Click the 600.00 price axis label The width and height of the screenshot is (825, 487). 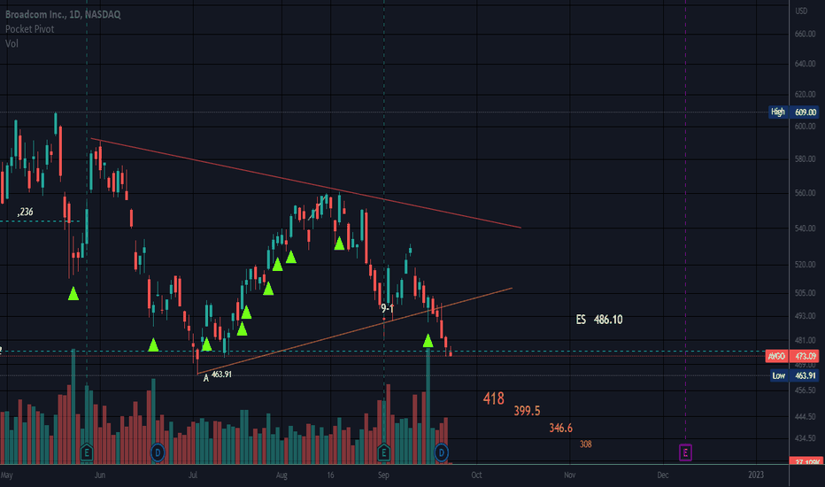pos(805,127)
